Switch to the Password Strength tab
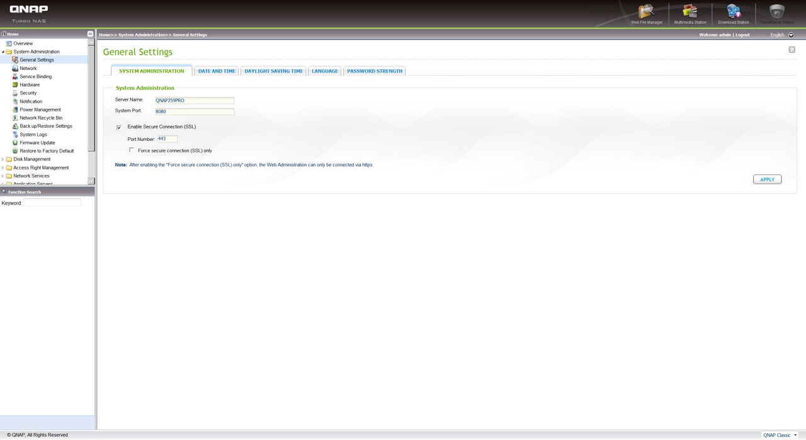This screenshot has width=806, height=440. click(375, 71)
